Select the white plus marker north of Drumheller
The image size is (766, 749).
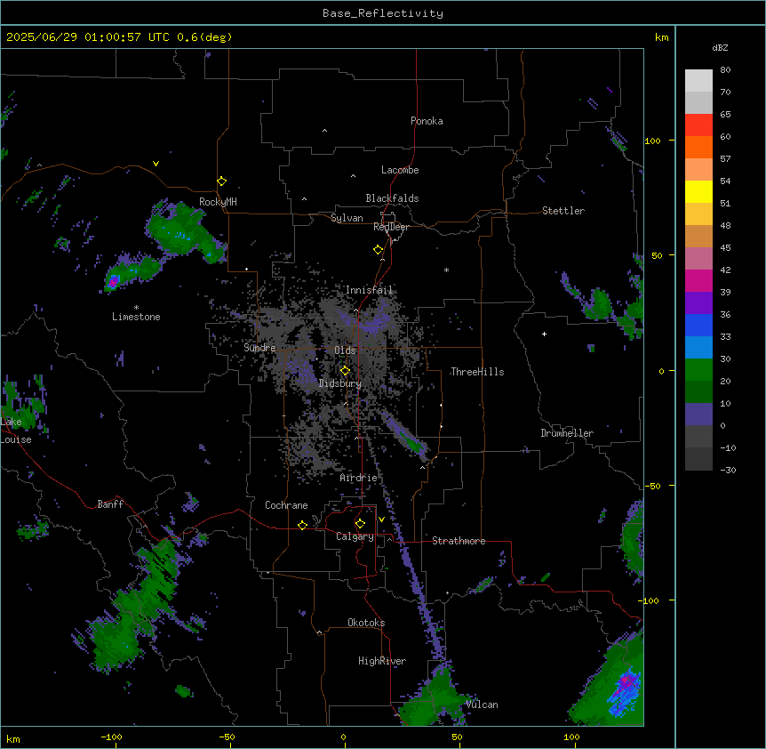click(544, 334)
